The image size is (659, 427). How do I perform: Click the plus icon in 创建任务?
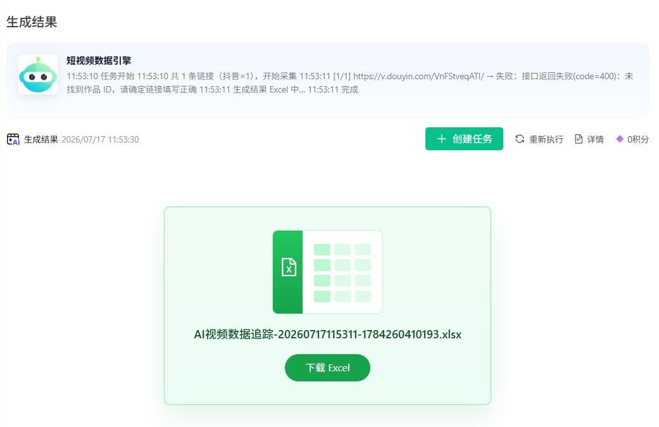pyautogui.click(x=441, y=139)
